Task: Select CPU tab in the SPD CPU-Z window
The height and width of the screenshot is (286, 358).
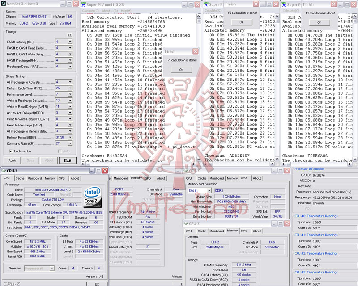Action: [x=189, y=178]
